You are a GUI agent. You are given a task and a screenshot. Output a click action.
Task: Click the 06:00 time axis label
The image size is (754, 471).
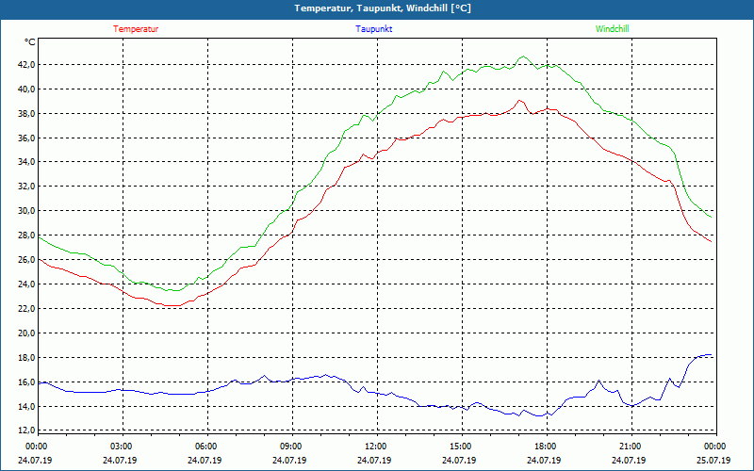[205, 447]
